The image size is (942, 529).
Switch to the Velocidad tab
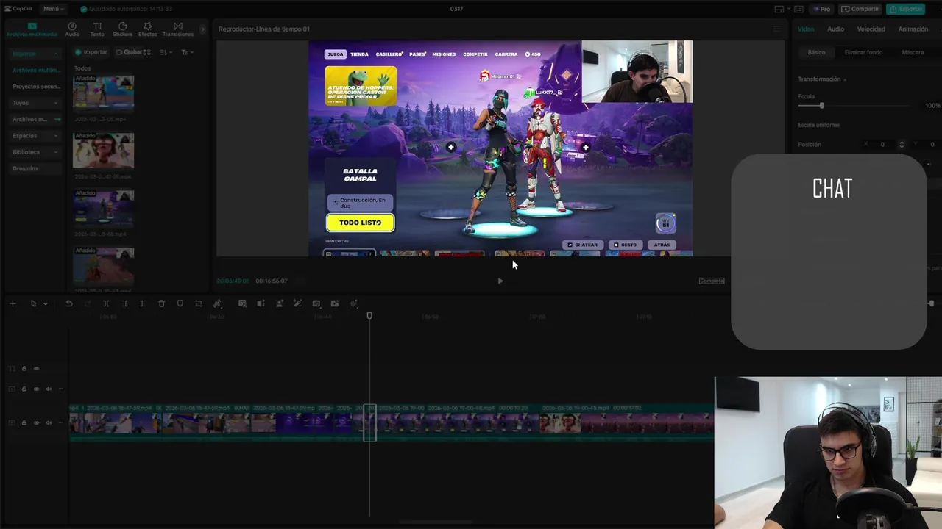click(871, 29)
